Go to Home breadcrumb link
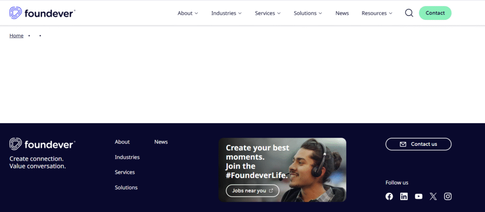Viewport: 485px width, 212px height. pos(17,35)
